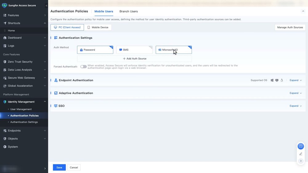Toggle the Forced Authentication switch
Viewport: 308px width, 173px height.
[83, 66]
